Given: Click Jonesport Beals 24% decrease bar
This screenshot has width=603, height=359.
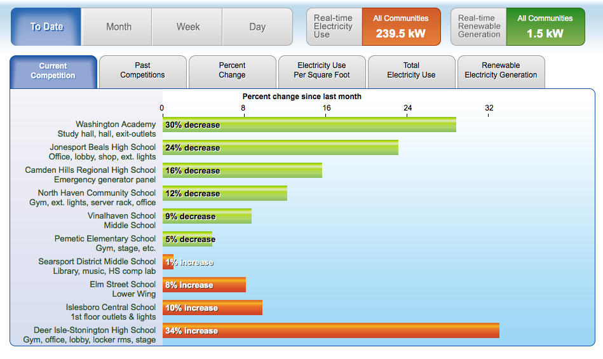Looking at the screenshot, I should 280,148.
